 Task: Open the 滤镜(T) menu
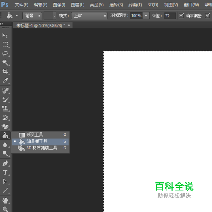tap(135, 5)
